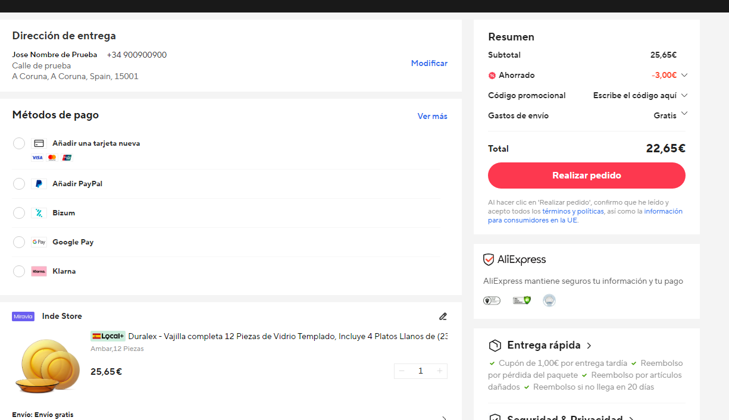Click the Google Pay logo icon
This screenshot has height=420, width=729.
[39, 242]
